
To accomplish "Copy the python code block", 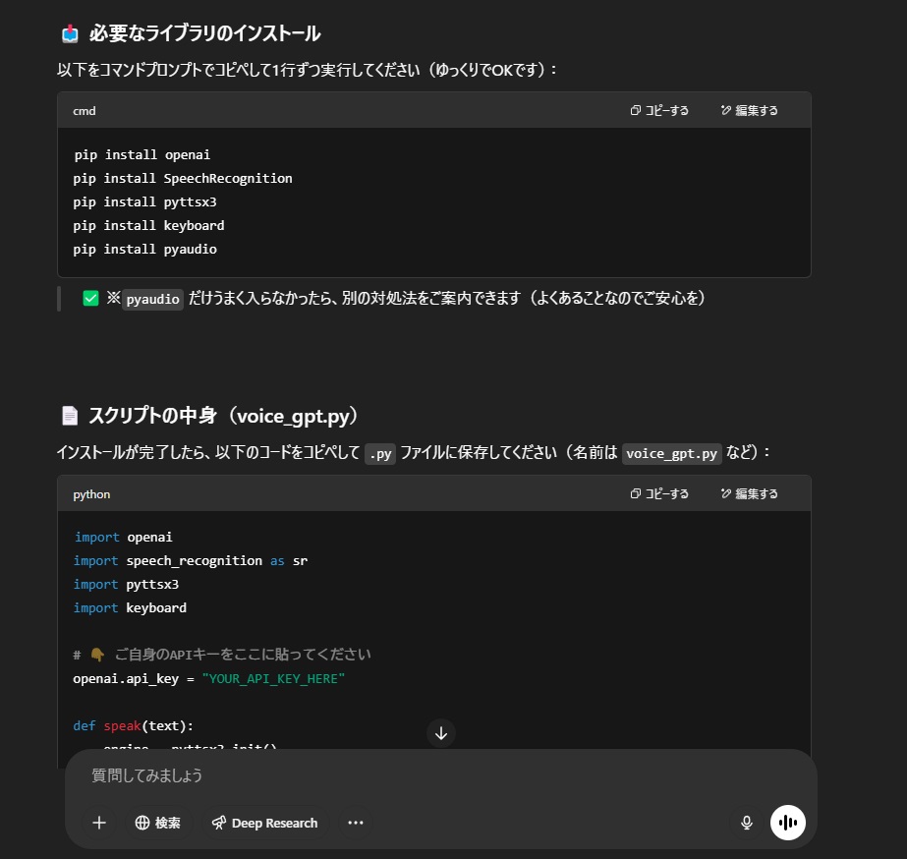I will [659, 493].
